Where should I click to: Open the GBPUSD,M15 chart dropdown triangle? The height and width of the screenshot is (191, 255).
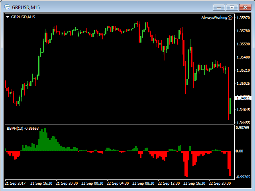[8, 17]
